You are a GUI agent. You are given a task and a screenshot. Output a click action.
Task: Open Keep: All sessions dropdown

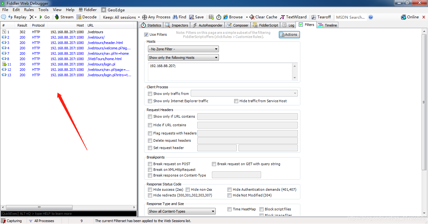coord(121,17)
